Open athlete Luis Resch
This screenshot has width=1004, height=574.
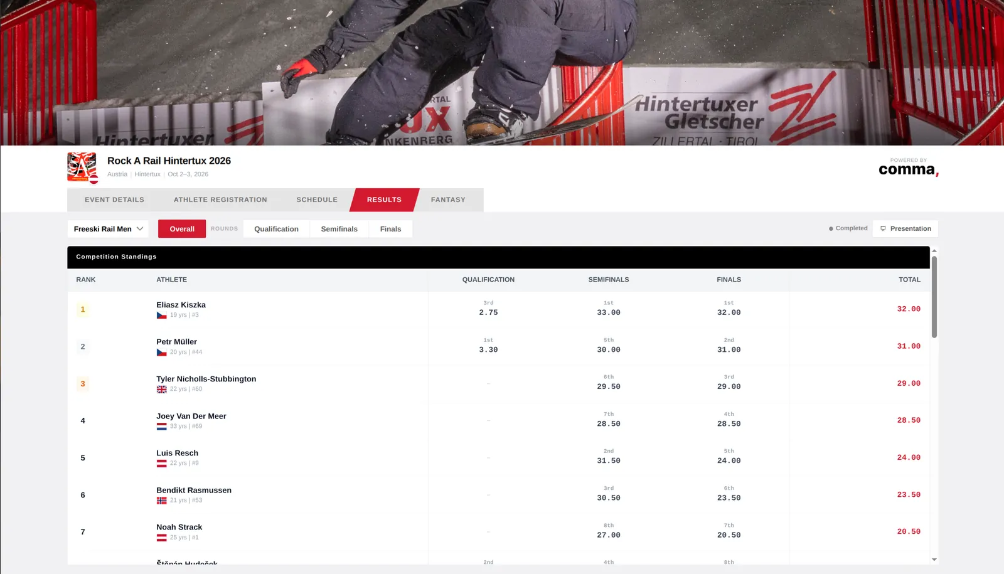click(177, 453)
